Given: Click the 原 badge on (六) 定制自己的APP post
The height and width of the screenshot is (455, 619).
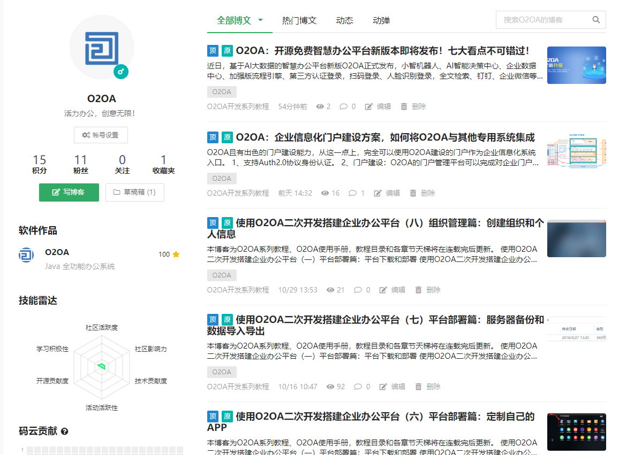Looking at the screenshot, I should point(227,417).
